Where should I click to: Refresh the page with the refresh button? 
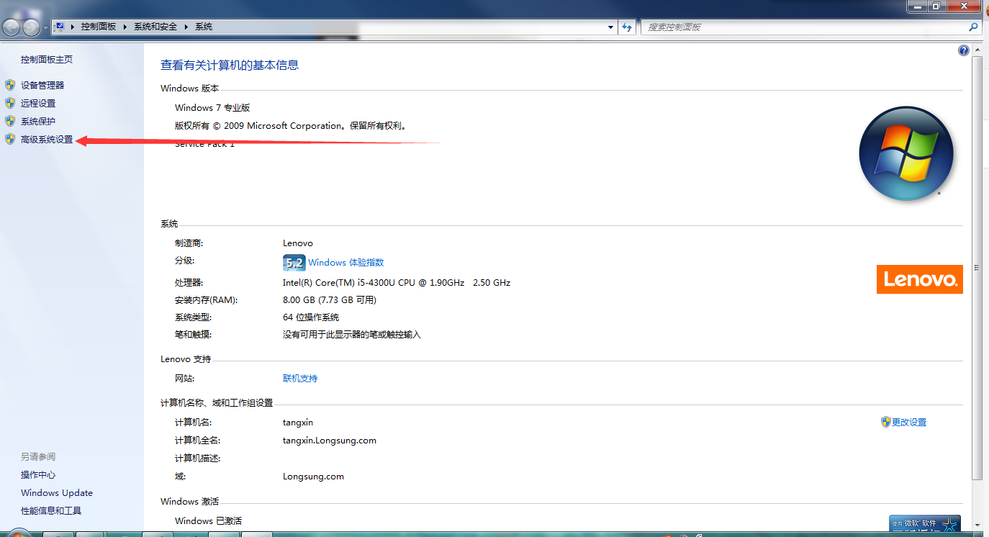627,27
